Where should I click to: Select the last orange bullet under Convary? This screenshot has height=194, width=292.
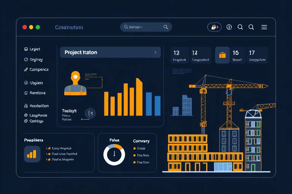[135, 162]
